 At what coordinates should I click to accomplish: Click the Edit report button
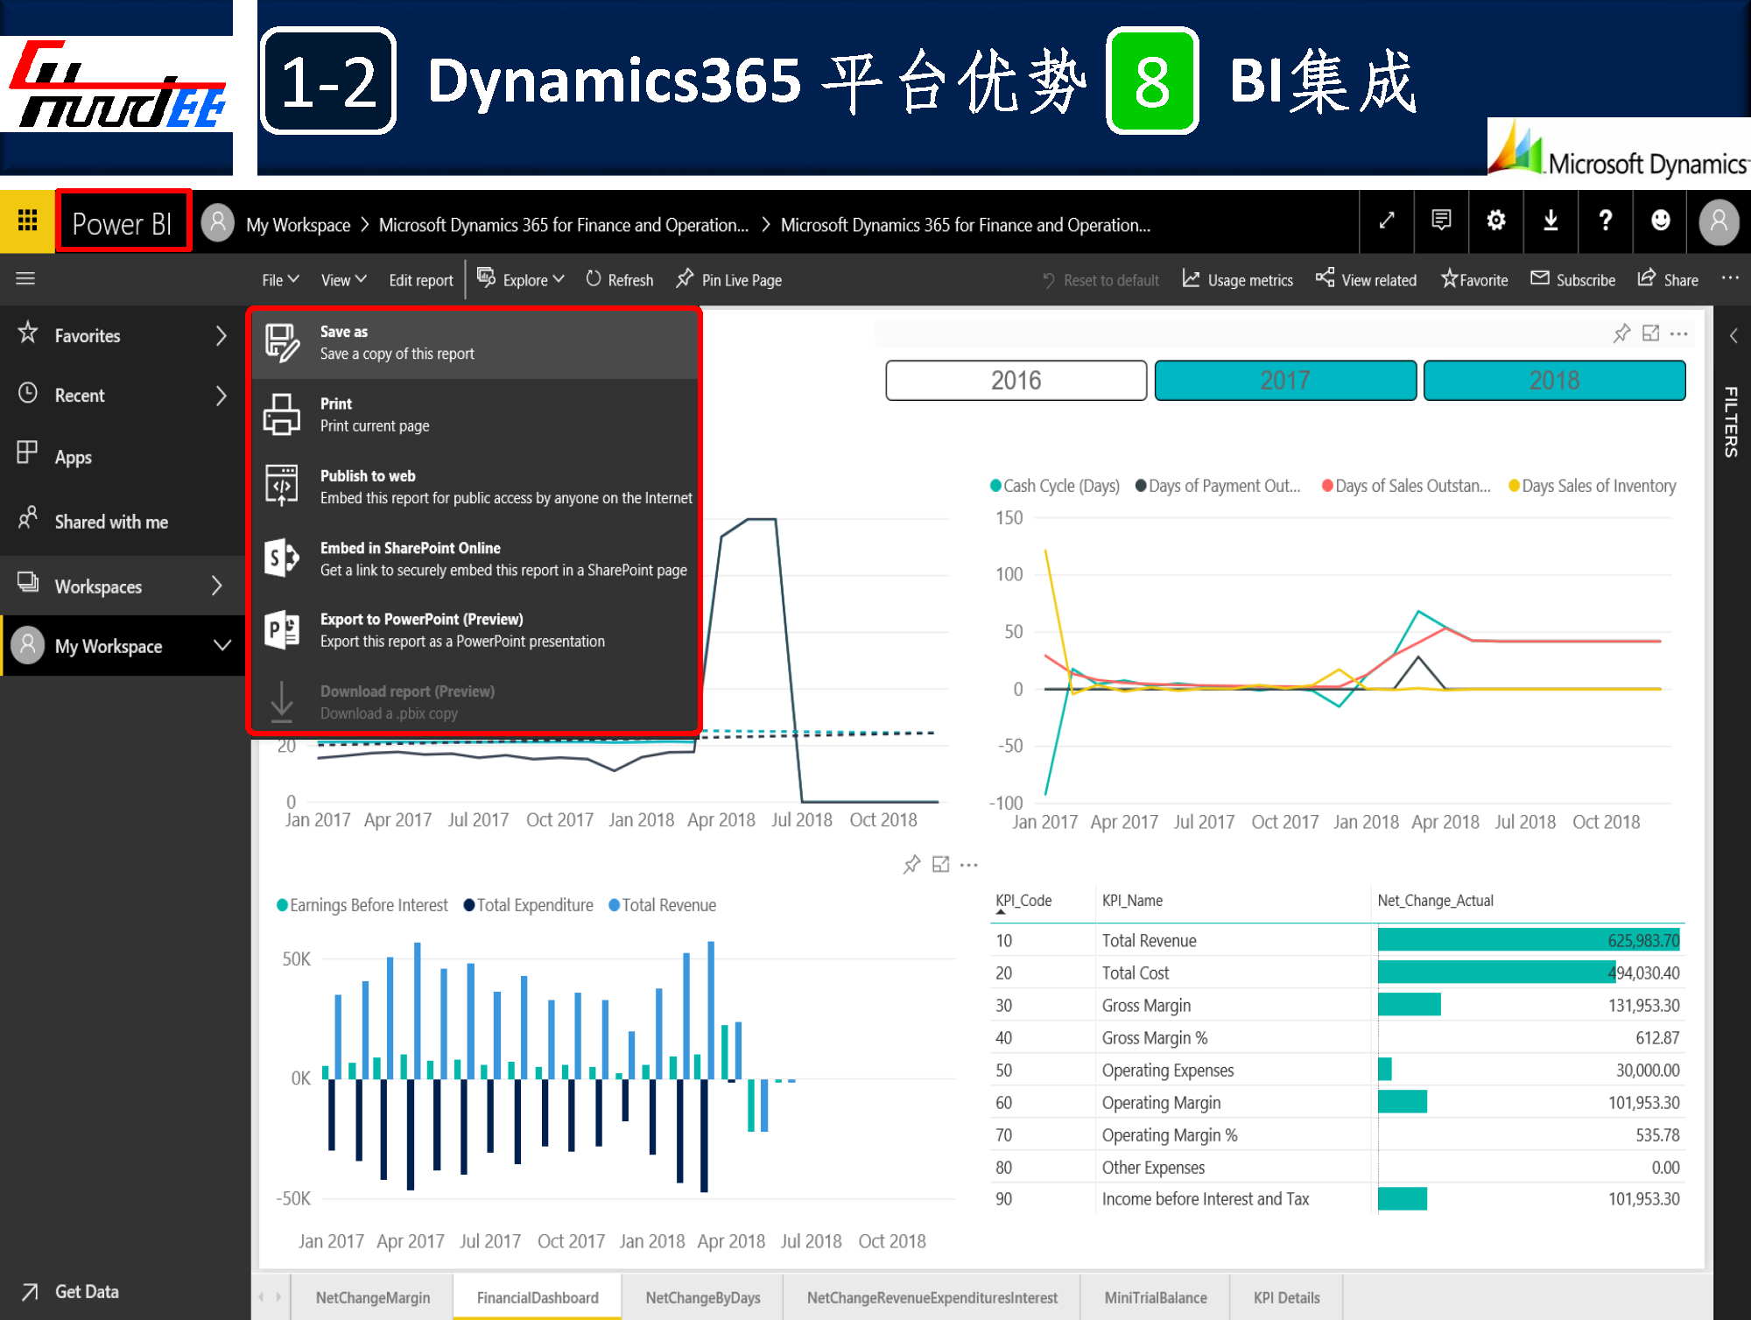point(420,280)
